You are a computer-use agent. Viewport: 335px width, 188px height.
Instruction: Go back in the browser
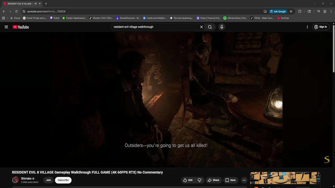(4, 11)
